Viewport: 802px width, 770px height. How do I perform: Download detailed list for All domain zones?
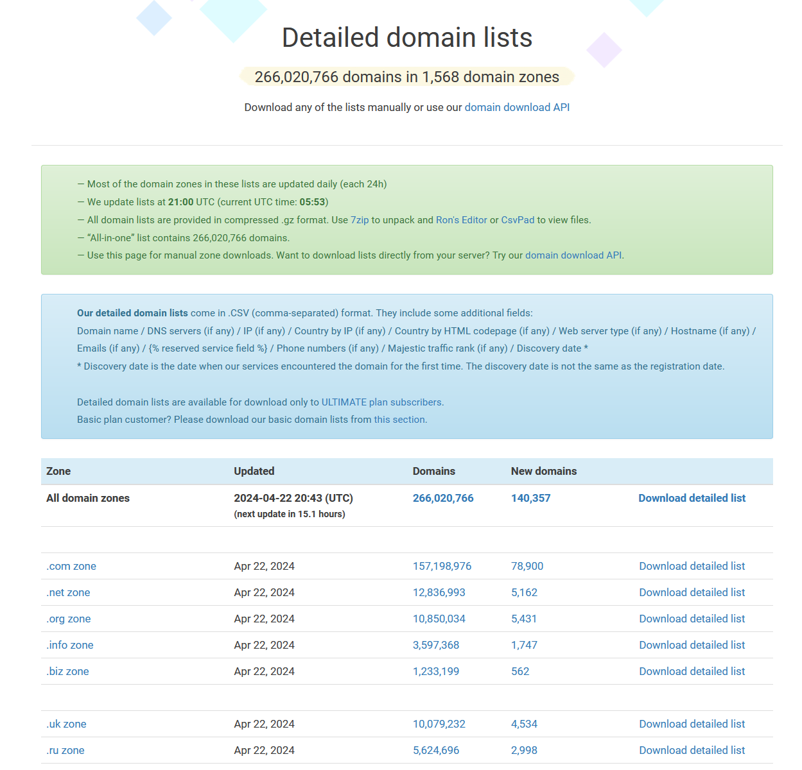coord(692,498)
